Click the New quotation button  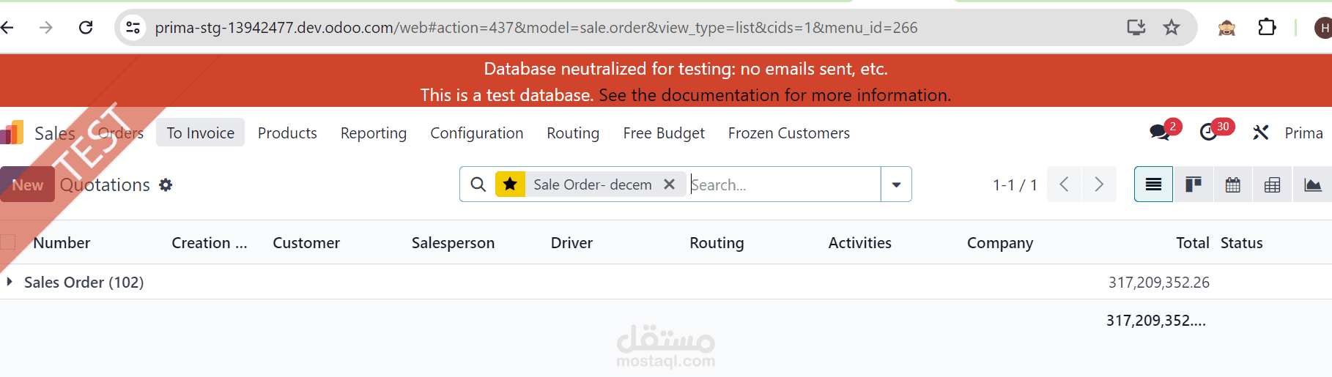27,185
